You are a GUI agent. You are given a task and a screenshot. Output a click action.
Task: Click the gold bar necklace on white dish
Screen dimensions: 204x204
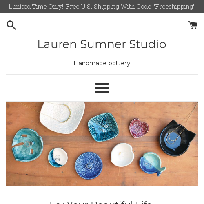(65, 114)
